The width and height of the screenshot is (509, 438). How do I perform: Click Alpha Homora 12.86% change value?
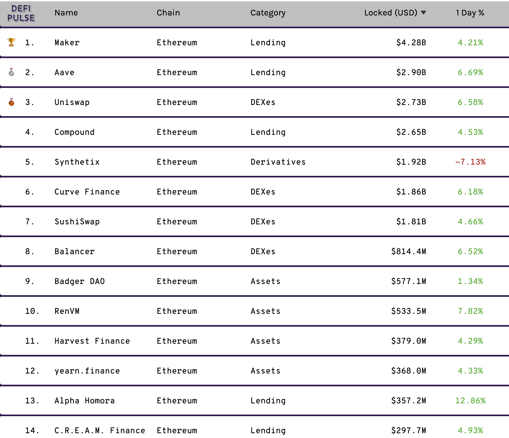point(470,401)
